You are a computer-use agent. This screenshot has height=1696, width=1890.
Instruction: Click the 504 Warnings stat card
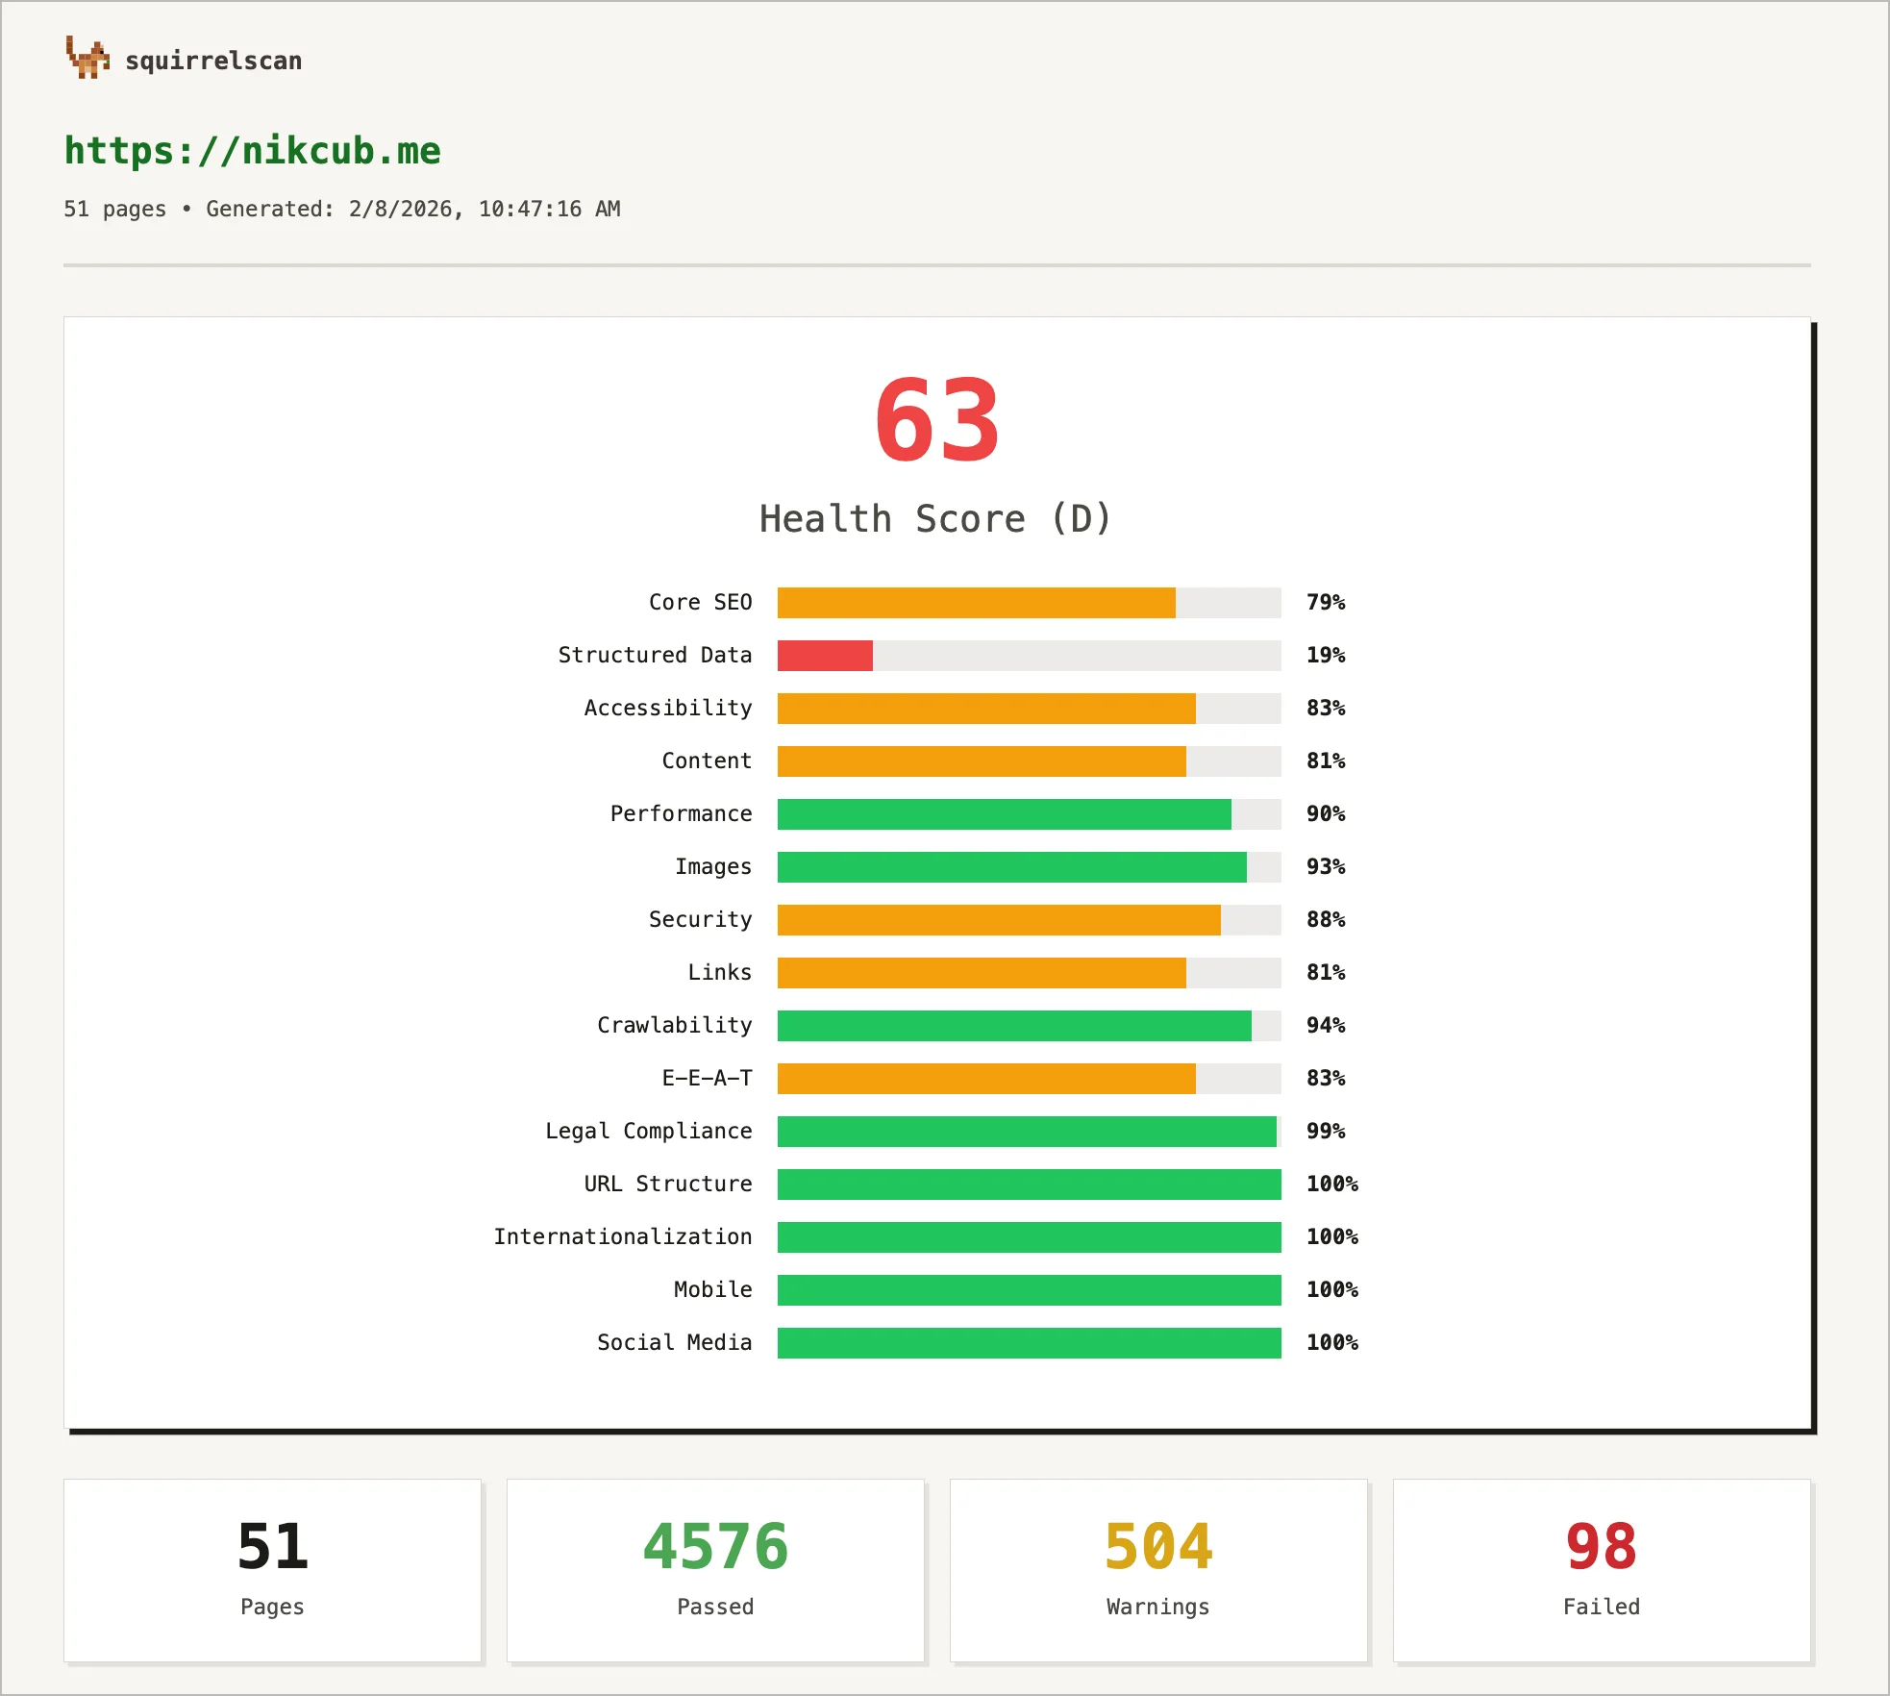pyautogui.click(x=1158, y=1570)
